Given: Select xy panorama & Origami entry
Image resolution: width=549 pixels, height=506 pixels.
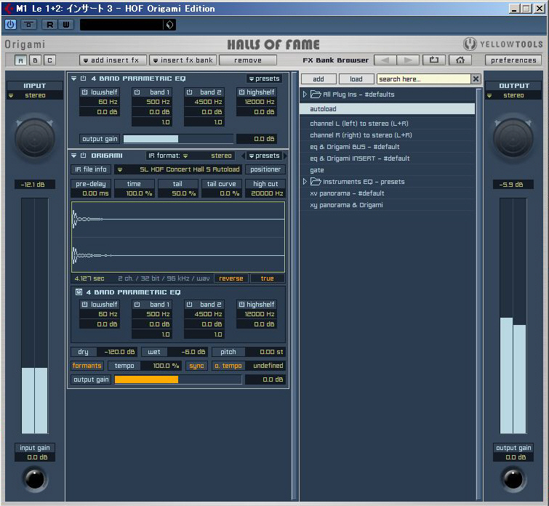Looking at the screenshot, I should point(388,205).
